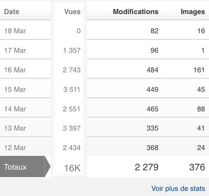Click the 1 357 views value
Screen dimensions: 209x196
[72, 50]
